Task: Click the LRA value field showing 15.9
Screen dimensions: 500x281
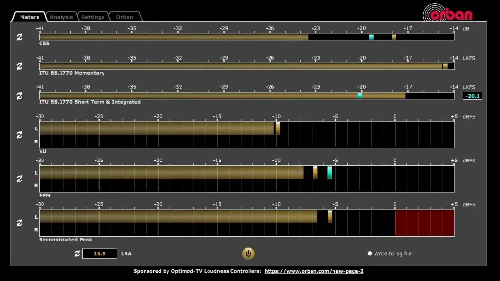Action: tap(99, 253)
